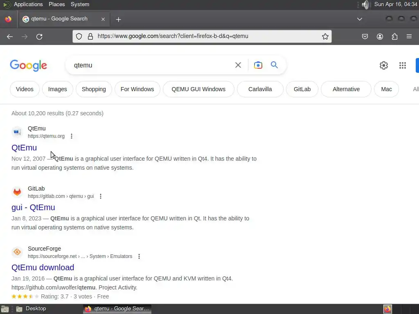Open the QtEmu download result link
The width and height of the screenshot is (419, 314).
coord(43,267)
